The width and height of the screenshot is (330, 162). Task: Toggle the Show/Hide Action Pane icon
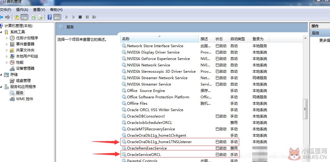click(57, 17)
